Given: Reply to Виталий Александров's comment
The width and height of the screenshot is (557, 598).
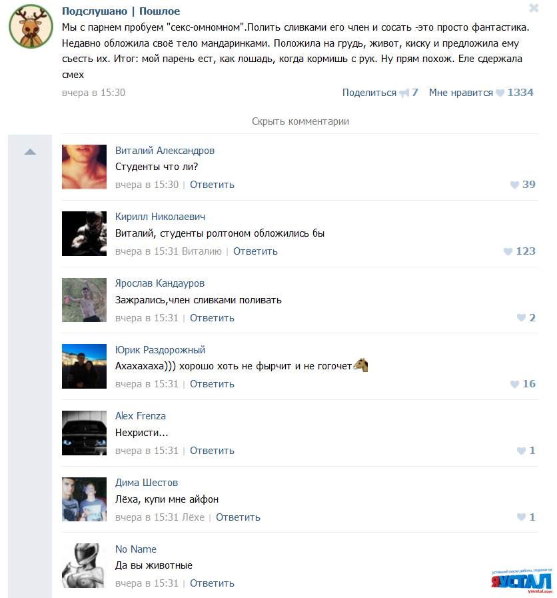Looking at the screenshot, I should pos(212,185).
